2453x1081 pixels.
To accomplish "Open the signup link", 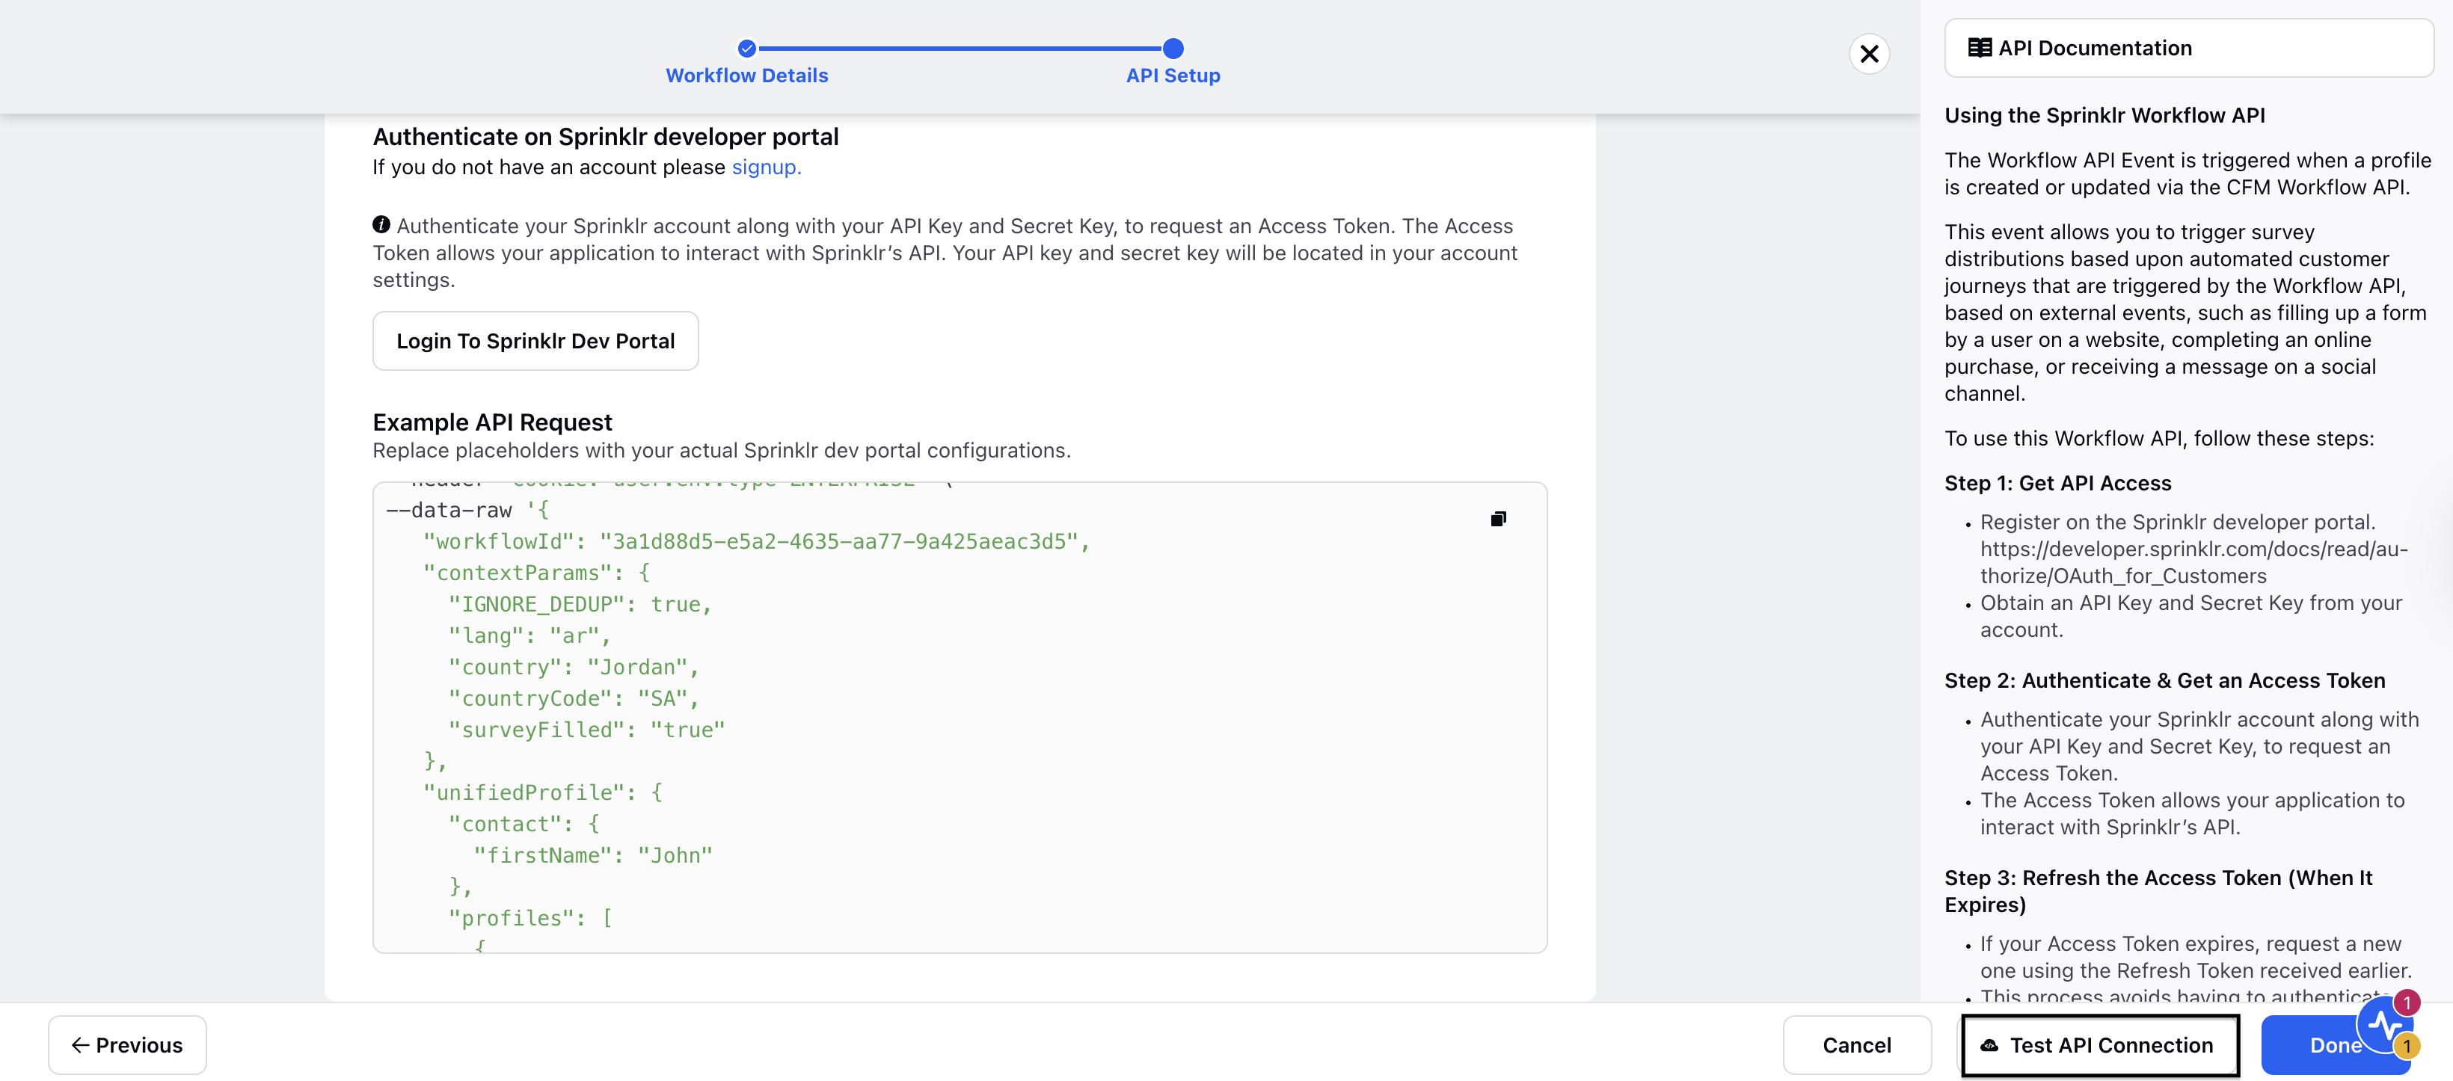I will [x=766, y=167].
